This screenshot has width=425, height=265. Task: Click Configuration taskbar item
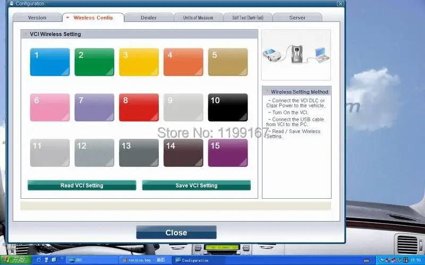coord(198,260)
